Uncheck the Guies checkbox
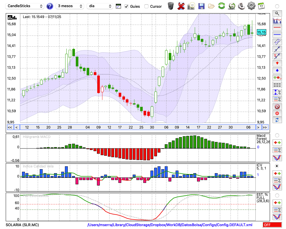Screen dimensions: 286x229 coord(126,6)
